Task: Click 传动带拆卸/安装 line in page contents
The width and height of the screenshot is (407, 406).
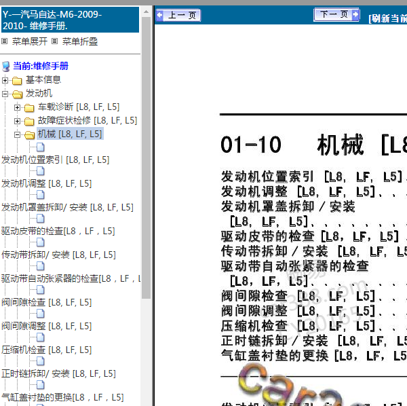Action: tap(314, 251)
